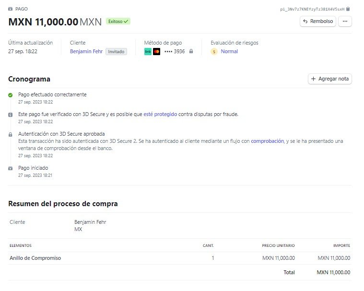Click the Invitado badge next to customer
The image size is (364, 291).
(117, 52)
